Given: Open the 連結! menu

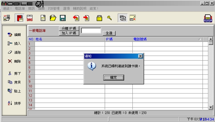Looking at the screenshot, I should click(x=7, y=8).
